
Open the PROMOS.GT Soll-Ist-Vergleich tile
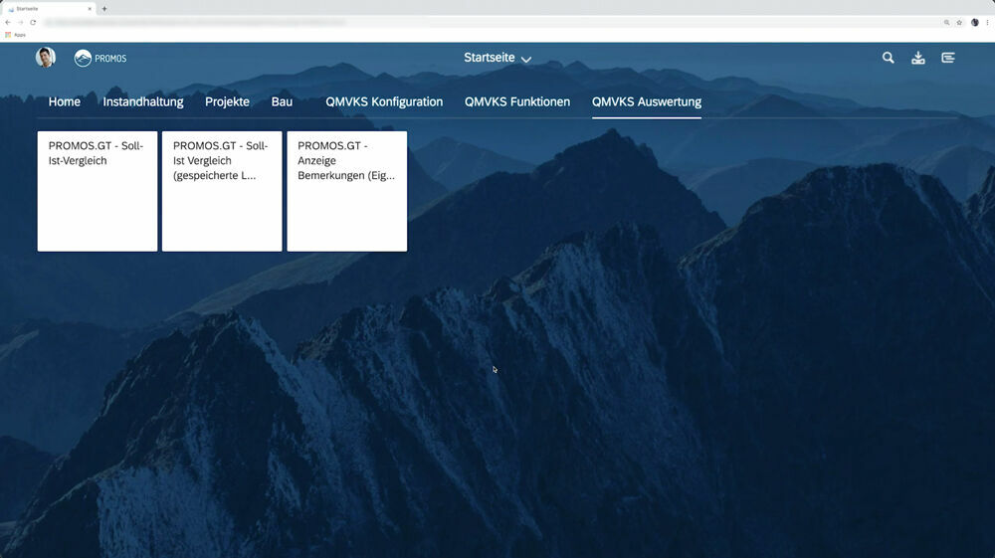98,191
